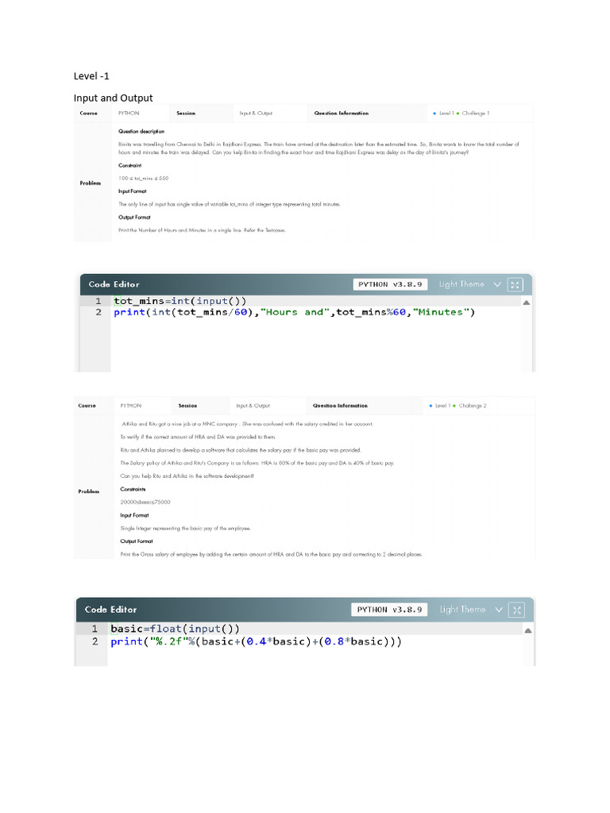Click 'Code Editor' title of first editor
Viewport: 610px width, 813px height.
(x=114, y=284)
